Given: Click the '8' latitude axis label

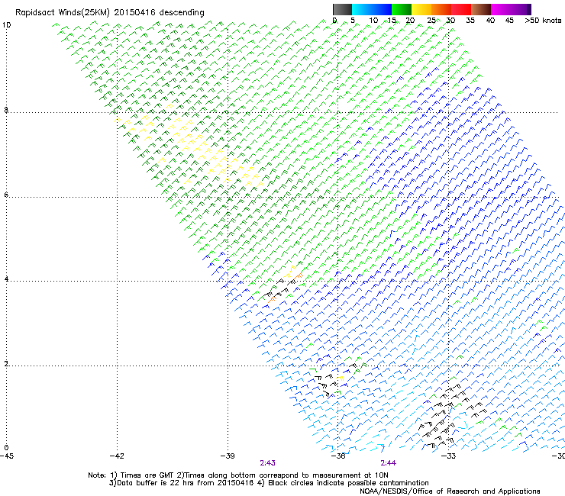Looking at the screenshot, I should 6,110.
